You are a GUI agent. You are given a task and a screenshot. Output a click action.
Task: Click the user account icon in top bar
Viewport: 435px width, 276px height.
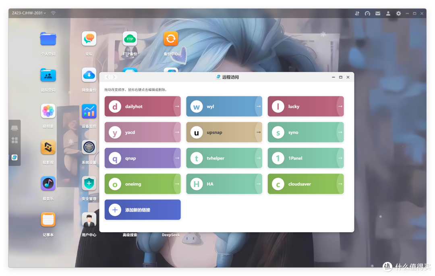(388, 13)
